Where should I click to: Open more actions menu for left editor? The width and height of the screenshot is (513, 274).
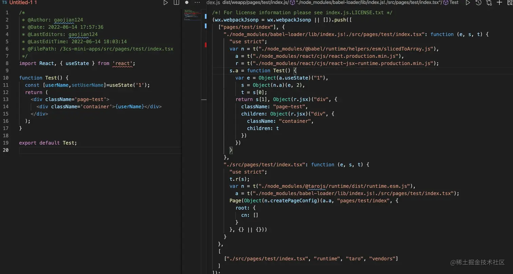pyautogui.click(x=197, y=2)
